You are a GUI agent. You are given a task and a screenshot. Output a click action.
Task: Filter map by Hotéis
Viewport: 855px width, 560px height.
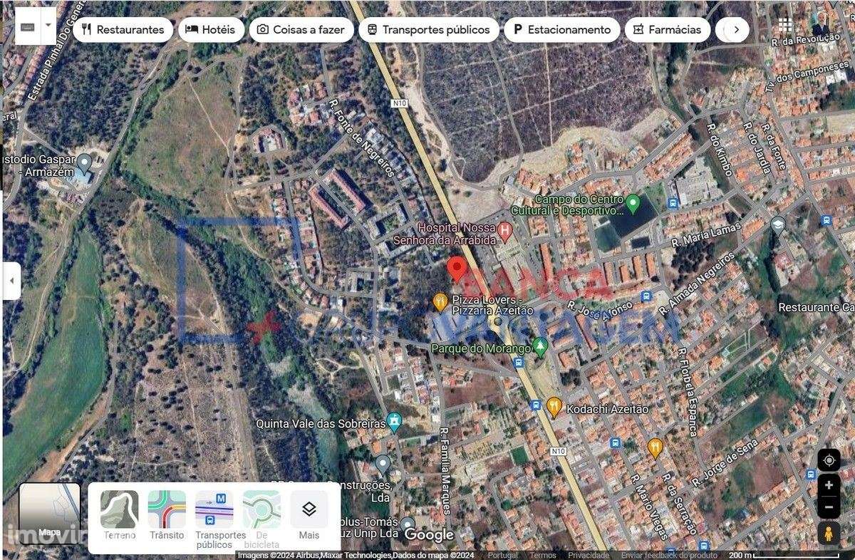[211, 30]
